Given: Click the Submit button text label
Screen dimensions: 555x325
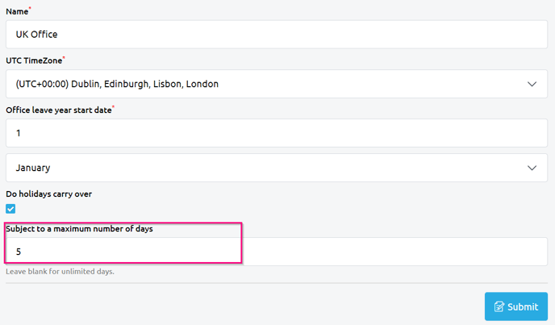Looking at the screenshot, I should pyautogui.click(x=523, y=306).
